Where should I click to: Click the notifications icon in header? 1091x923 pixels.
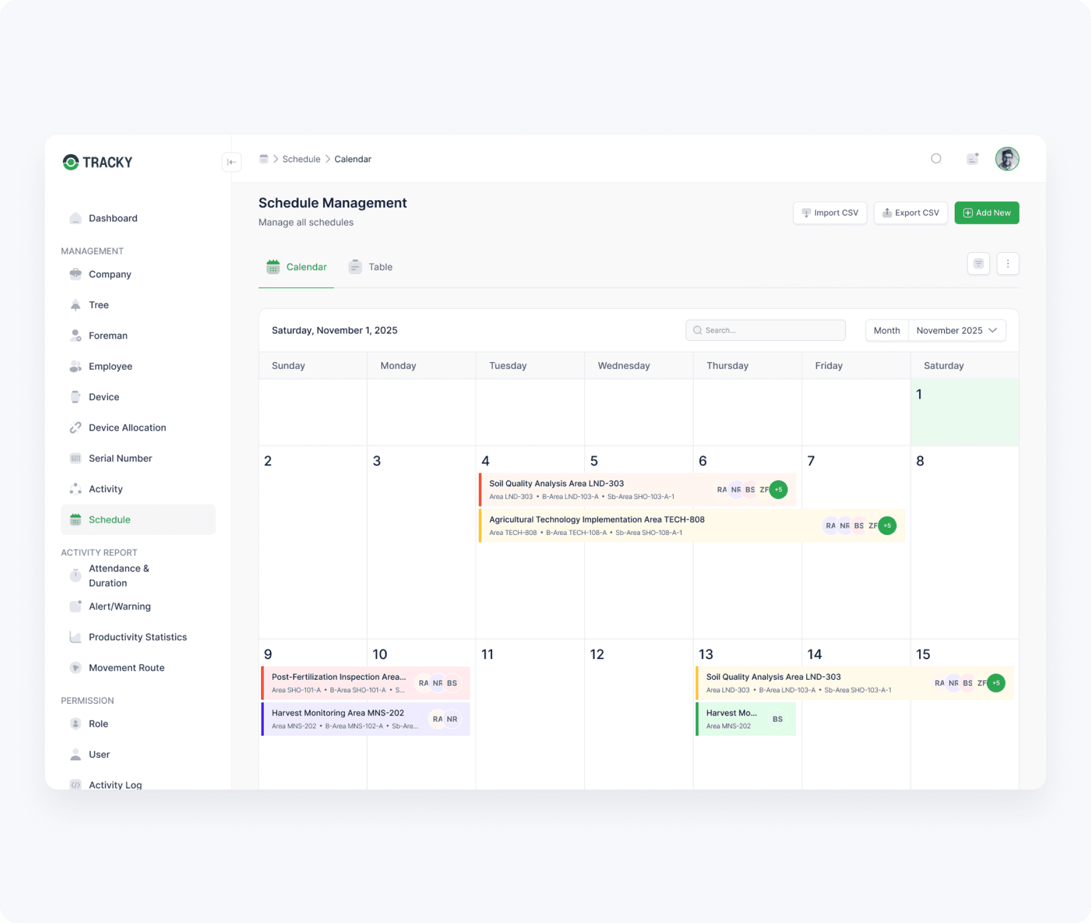[973, 159]
